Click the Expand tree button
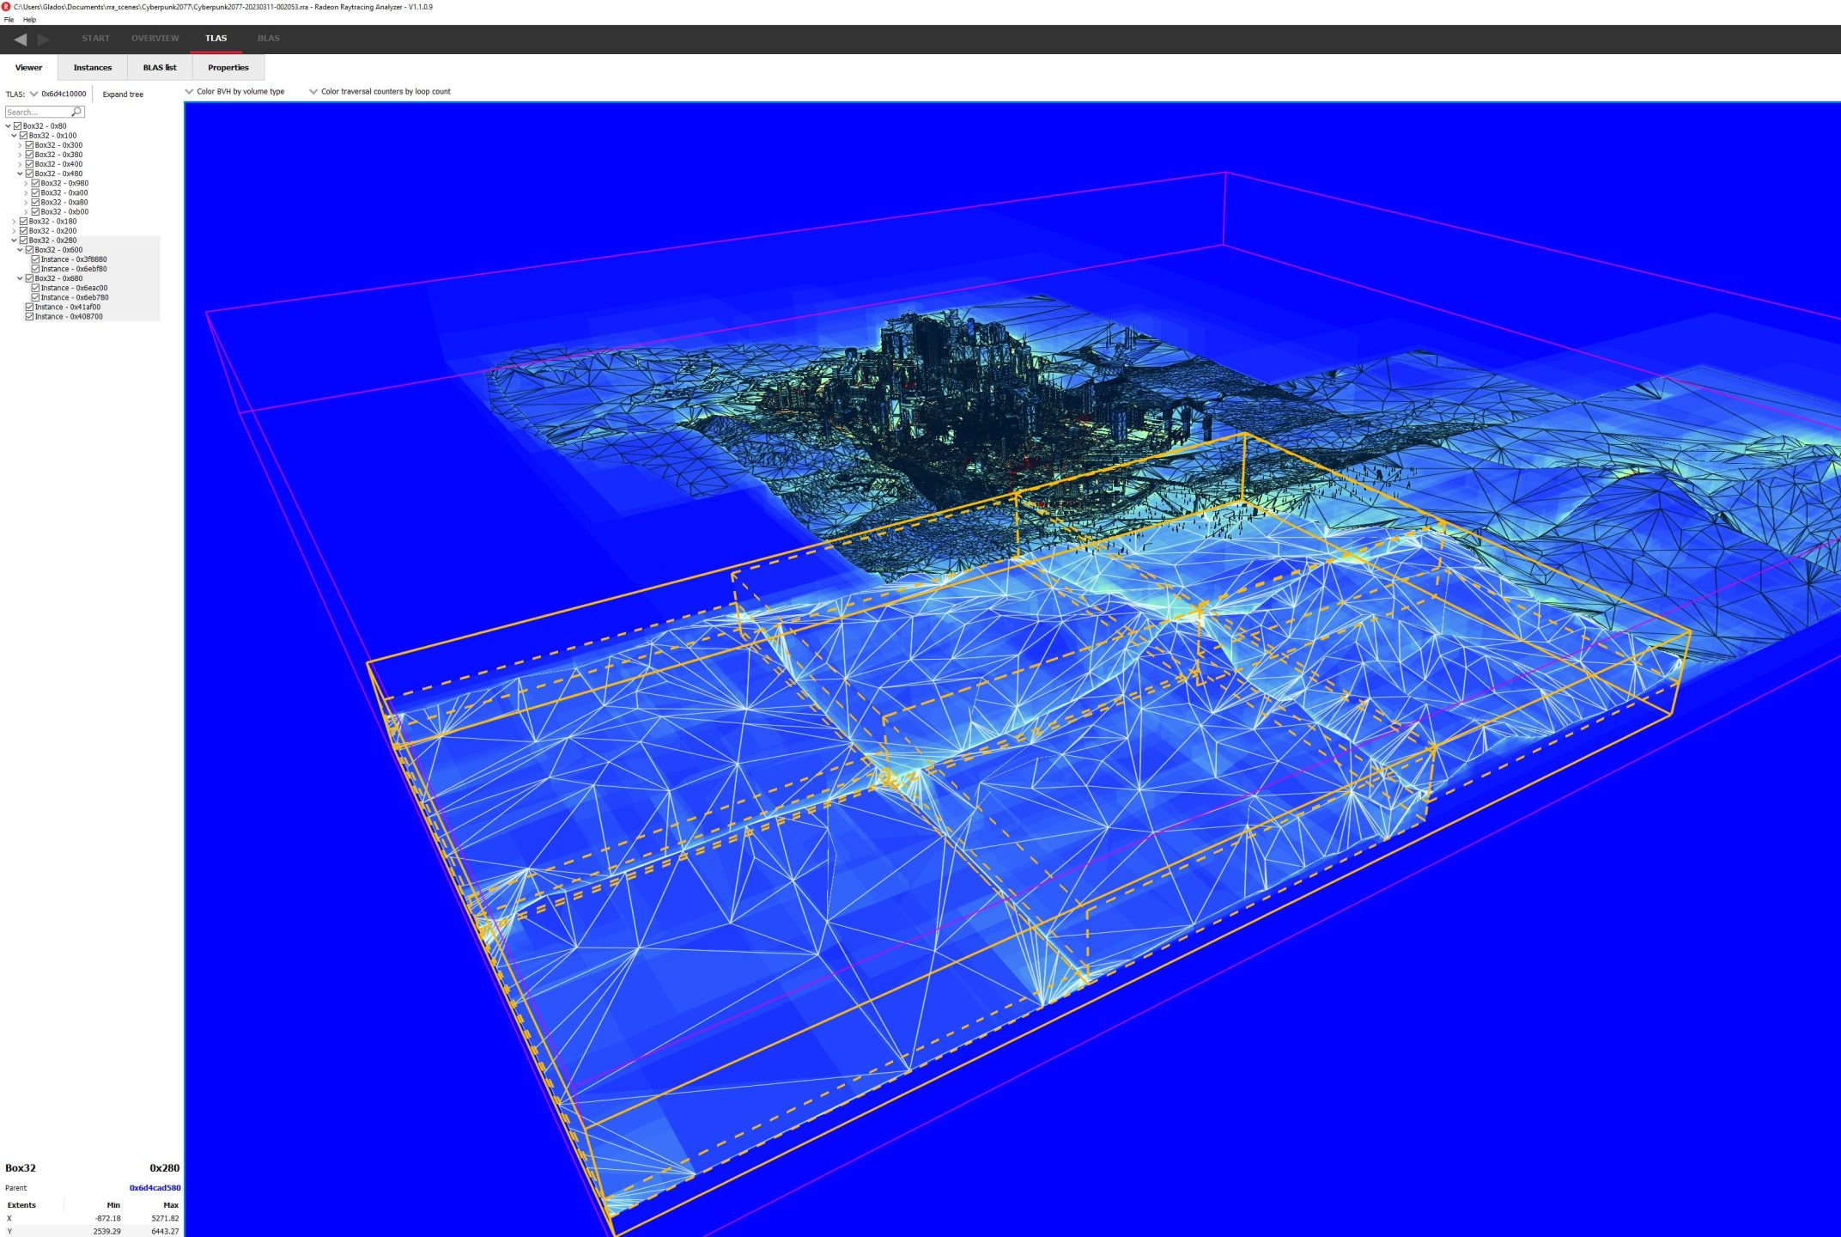This screenshot has width=1841, height=1237. [x=123, y=94]
